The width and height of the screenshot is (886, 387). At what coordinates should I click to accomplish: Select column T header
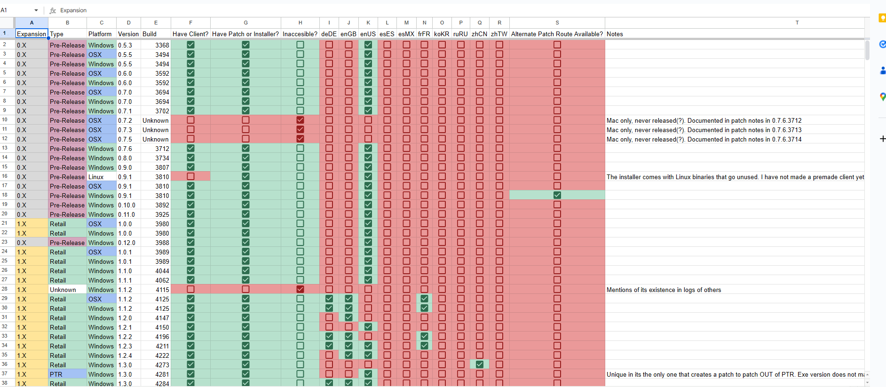click(x=735, y=23)
